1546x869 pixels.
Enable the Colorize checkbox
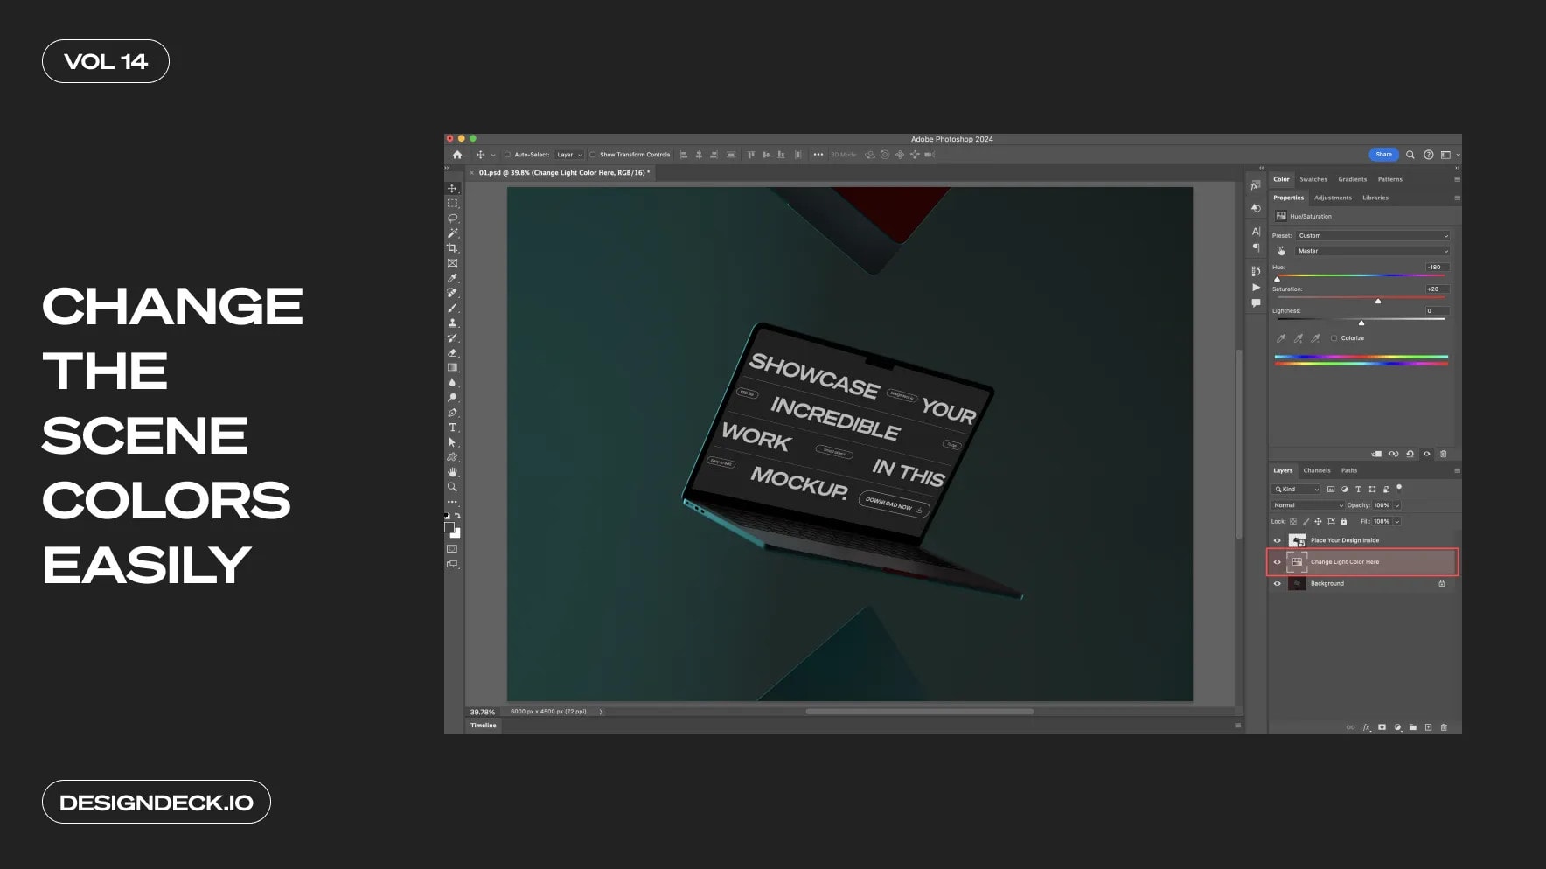point(1334,337)
